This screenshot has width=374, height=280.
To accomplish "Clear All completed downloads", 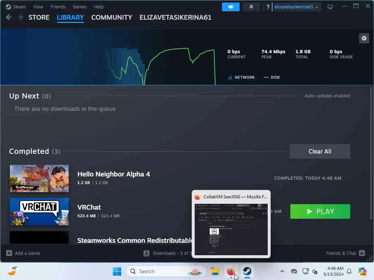I will pos(320,151).
